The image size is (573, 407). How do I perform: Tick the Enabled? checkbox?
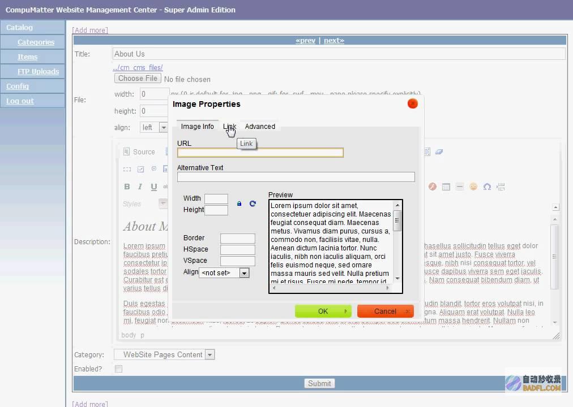click(118, 369)
